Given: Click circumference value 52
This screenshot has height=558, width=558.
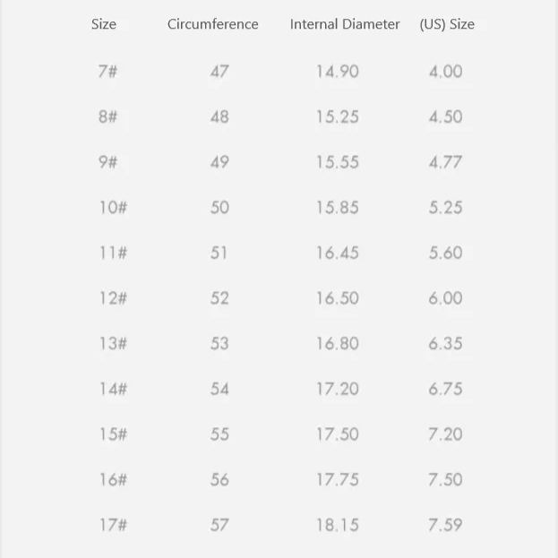Looking at the screenshot, I should 219,298.
